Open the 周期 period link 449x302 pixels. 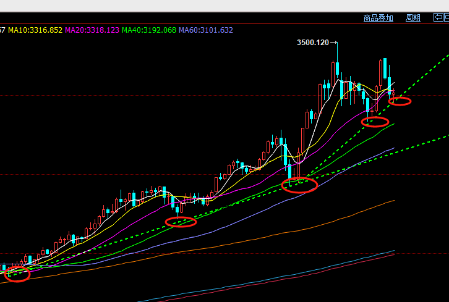(413, 18)
